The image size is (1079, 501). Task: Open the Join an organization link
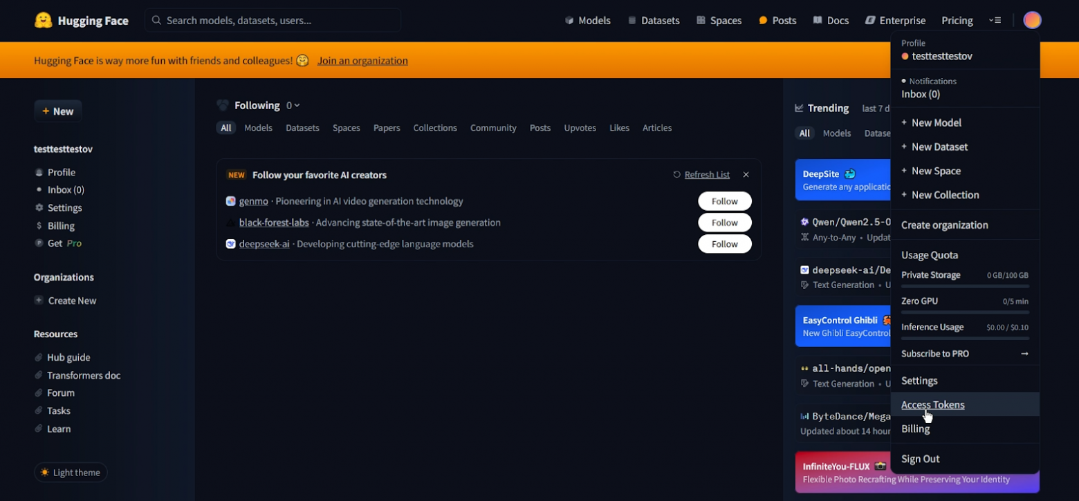[x=362, y=61]
